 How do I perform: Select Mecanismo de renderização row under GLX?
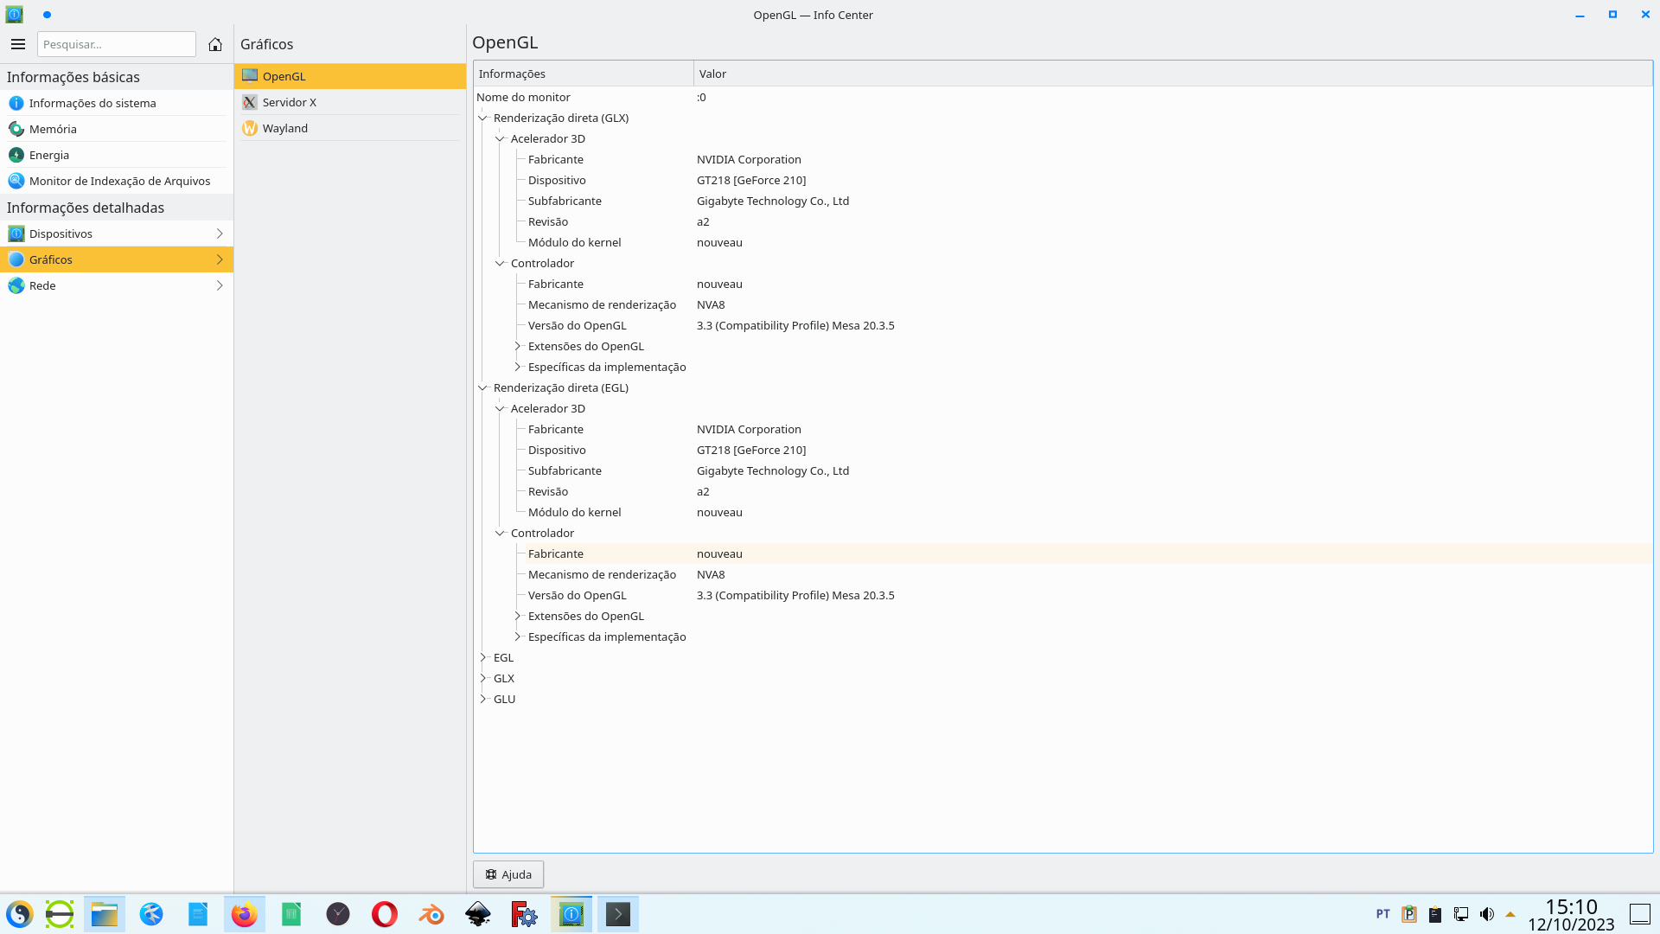click(1089, 304)
